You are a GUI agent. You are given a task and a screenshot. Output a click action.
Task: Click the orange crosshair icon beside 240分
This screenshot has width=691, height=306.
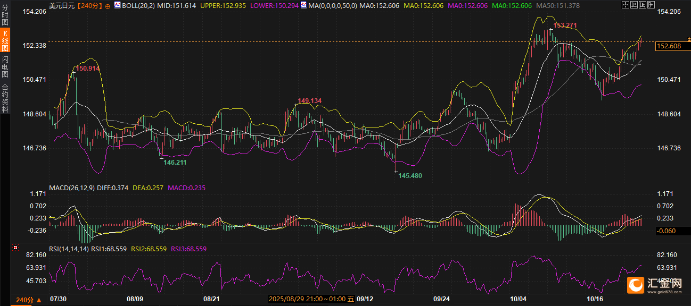[x=108, y=6]
